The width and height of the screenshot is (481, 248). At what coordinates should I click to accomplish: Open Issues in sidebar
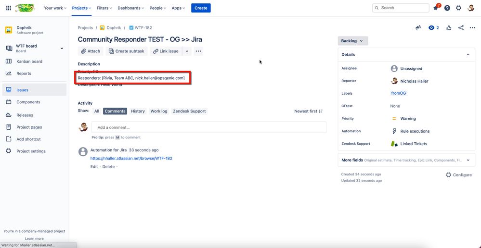click(34, 90)
